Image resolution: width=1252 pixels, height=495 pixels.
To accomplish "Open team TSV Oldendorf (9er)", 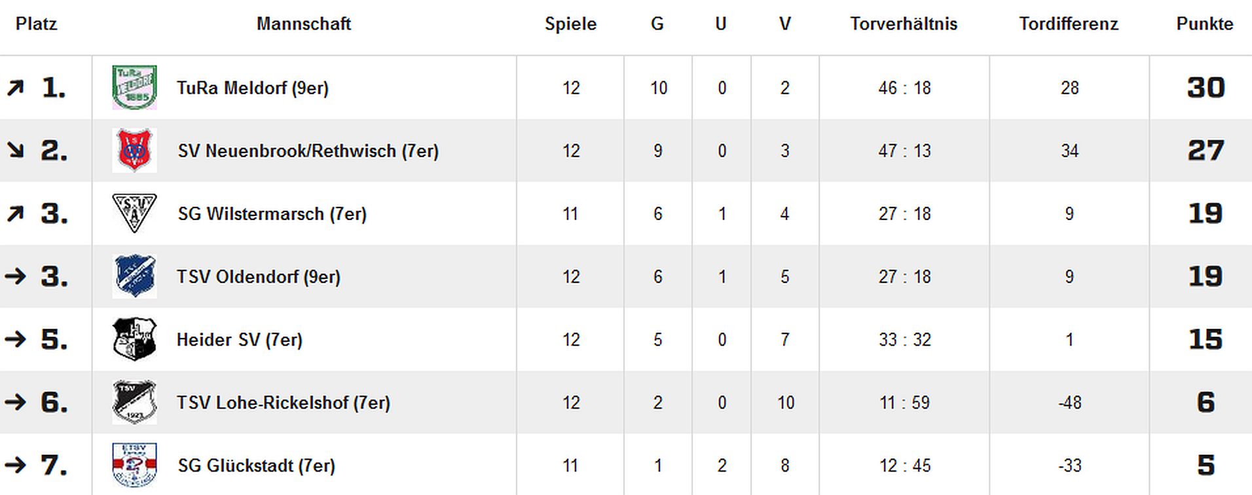I will click(259, 276).
